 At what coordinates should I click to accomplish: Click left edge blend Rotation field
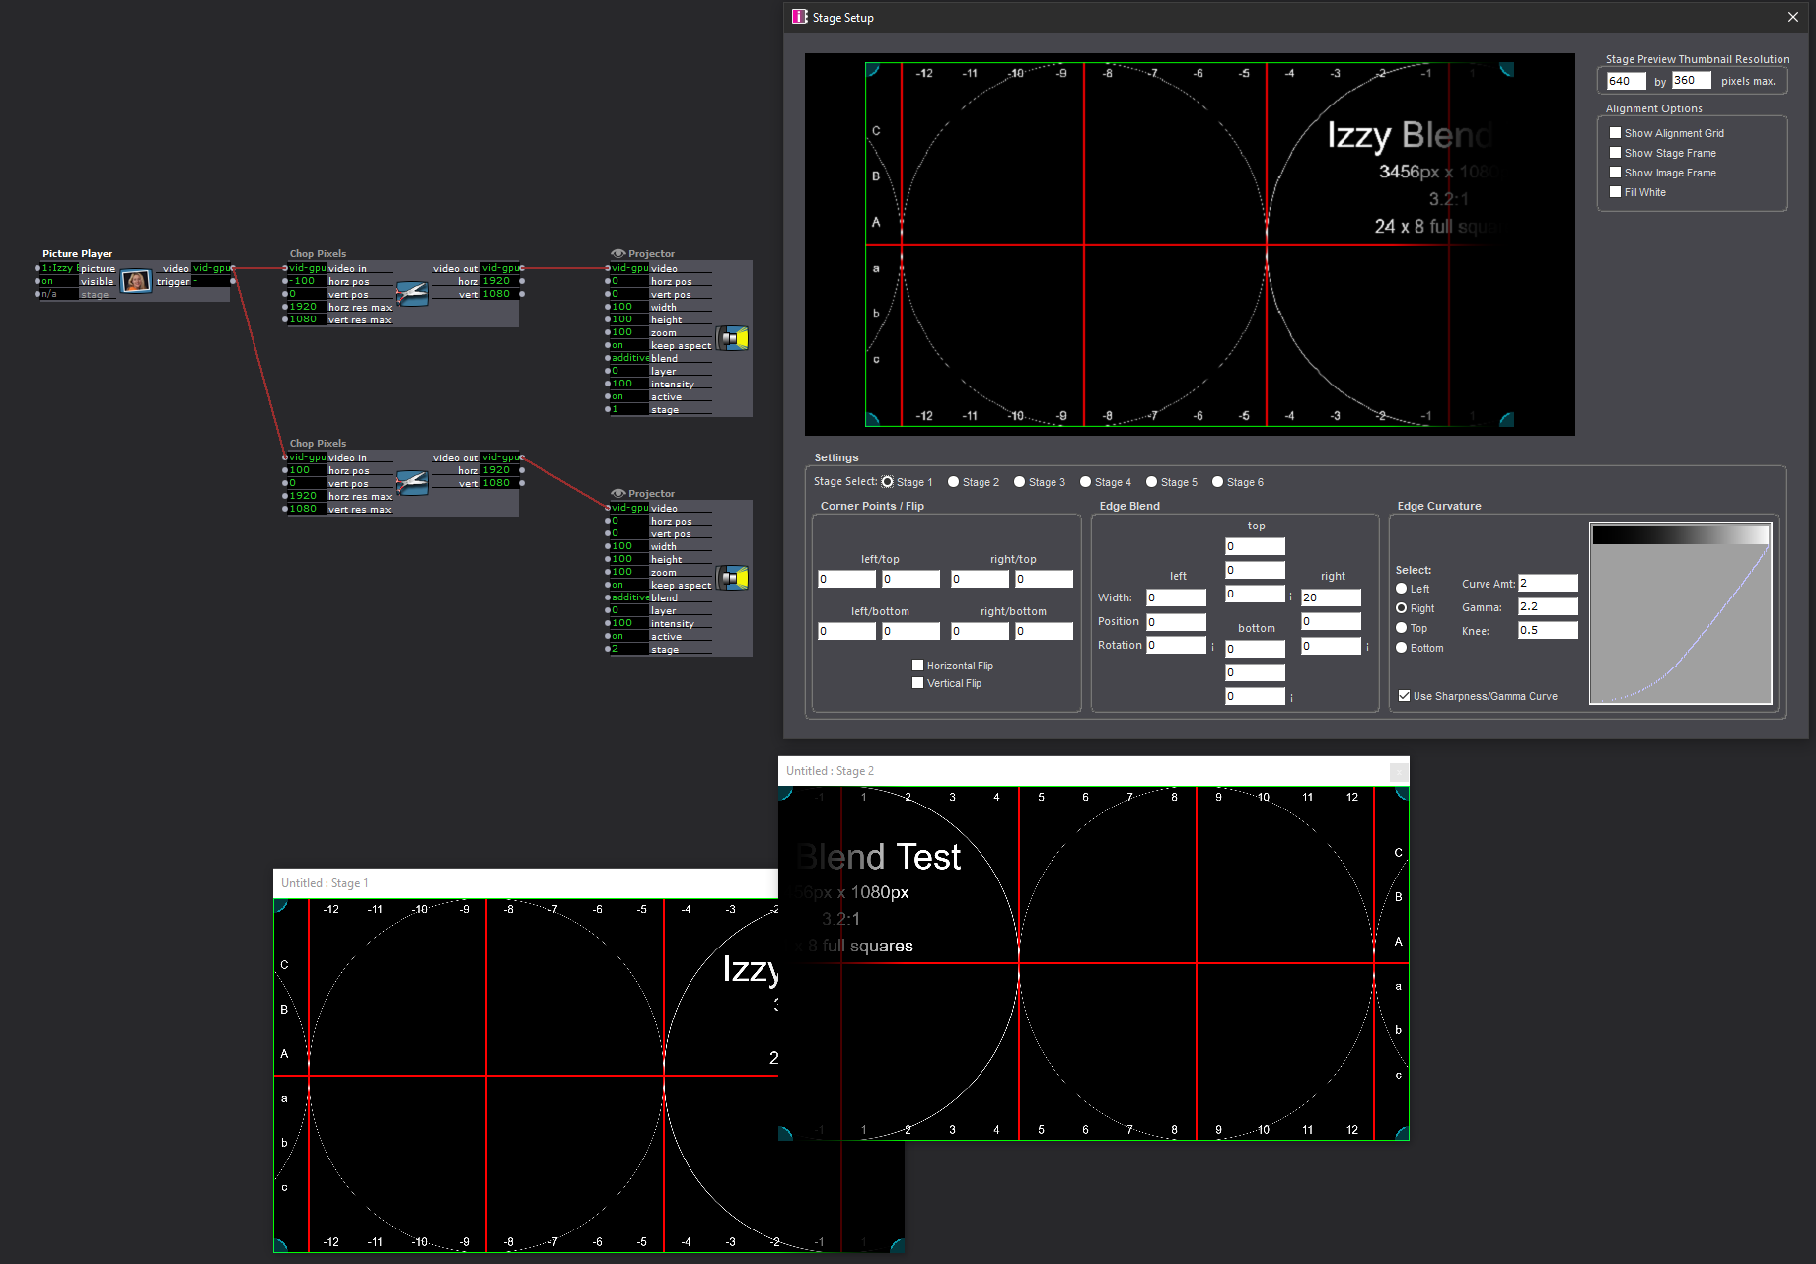[1176, 645]
